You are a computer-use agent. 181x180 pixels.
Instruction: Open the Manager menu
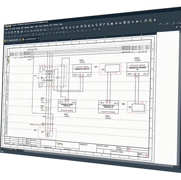tap(27, 27)
